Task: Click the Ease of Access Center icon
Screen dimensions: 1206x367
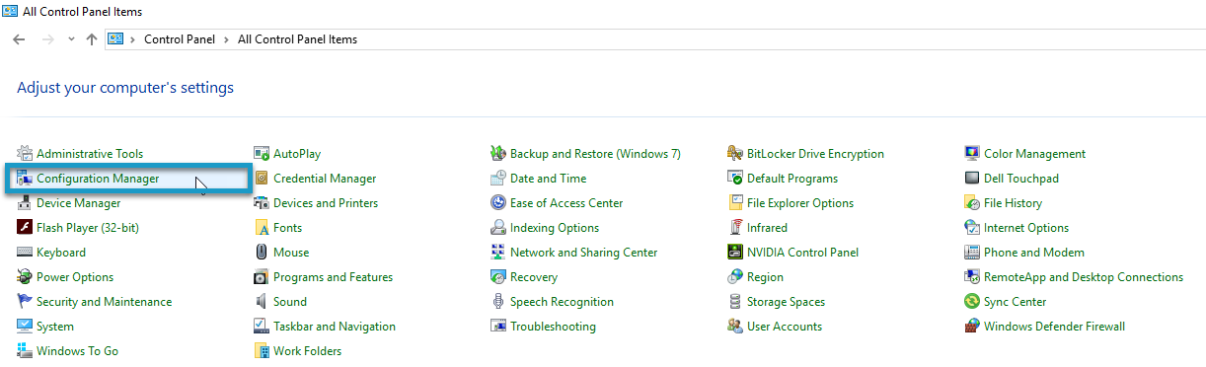Action: tap(498, 203)
